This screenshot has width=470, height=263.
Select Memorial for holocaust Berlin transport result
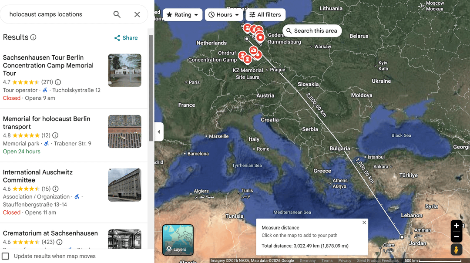coord(47,123)
